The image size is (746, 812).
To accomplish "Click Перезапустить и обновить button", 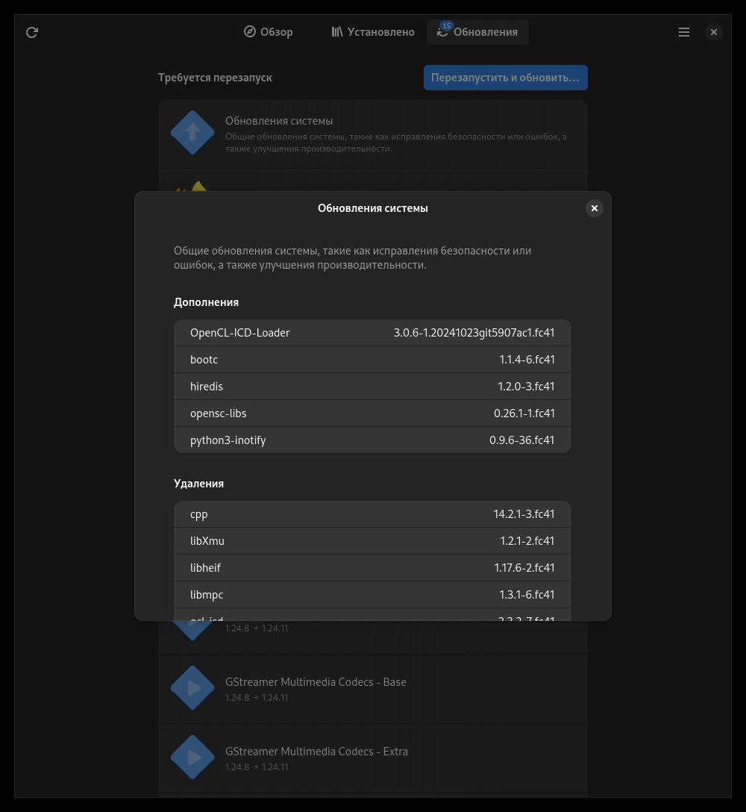I will click(x=505, y=78).
